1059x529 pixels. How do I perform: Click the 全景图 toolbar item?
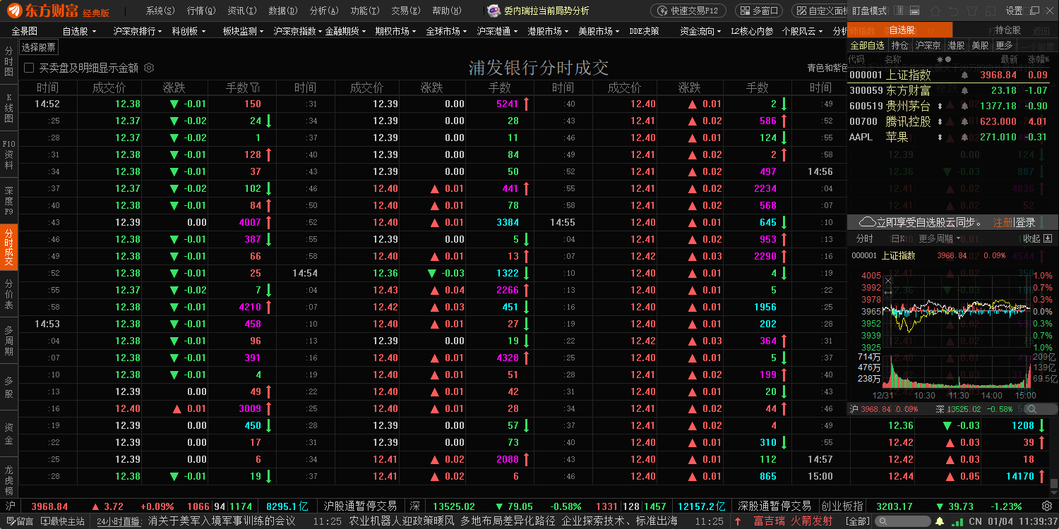24,31
